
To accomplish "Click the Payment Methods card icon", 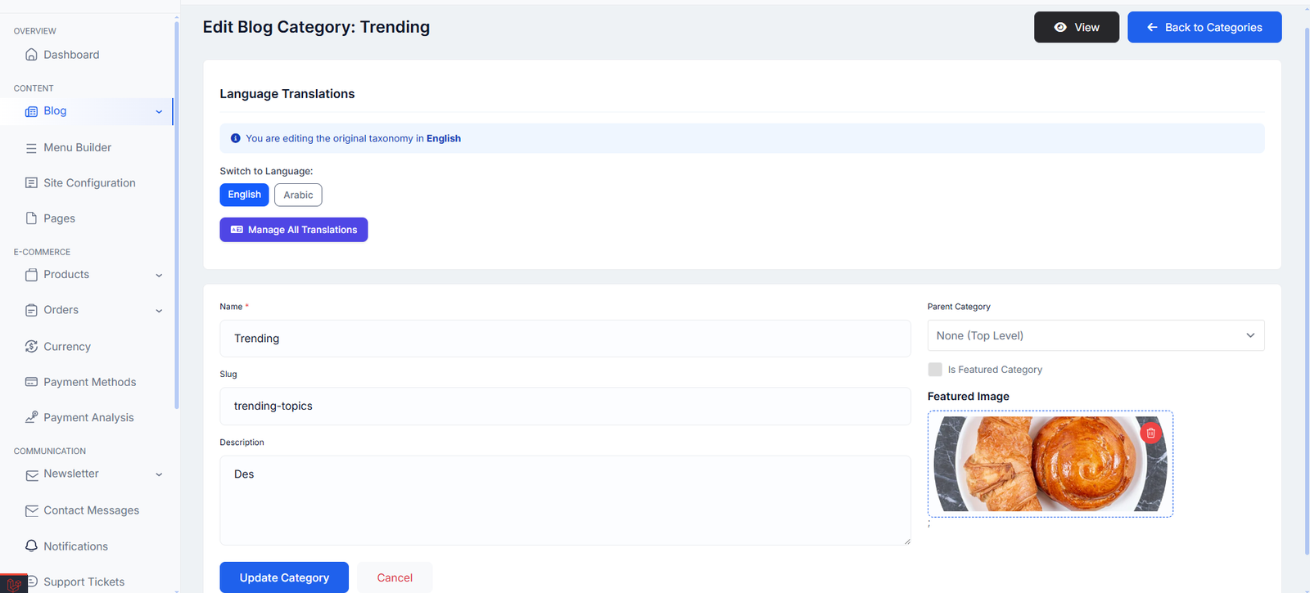I will click(x=31, y=382).
